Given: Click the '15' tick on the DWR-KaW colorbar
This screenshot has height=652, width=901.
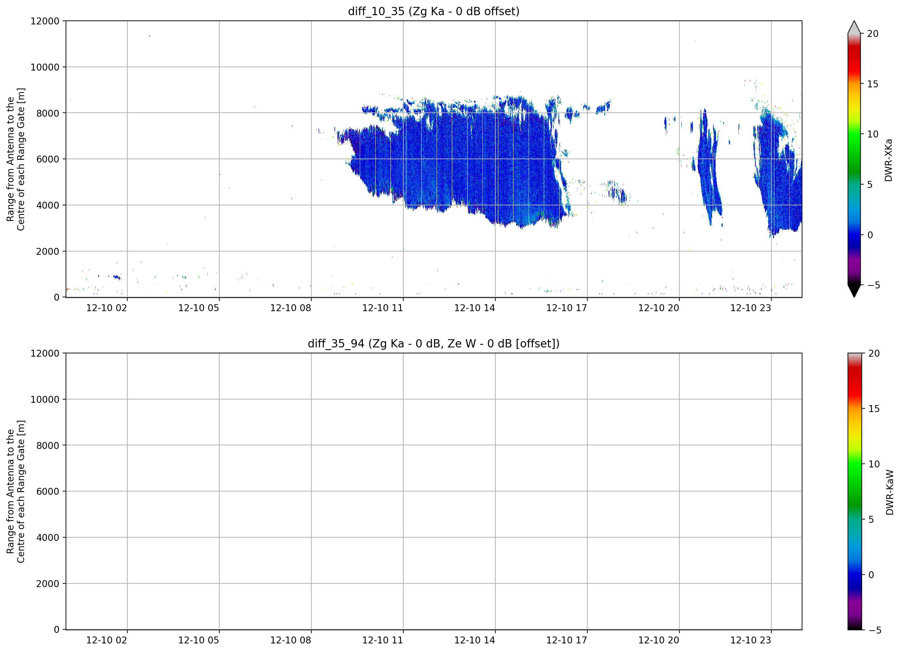Looking at the screenshot, I should (x=874, y=409).
